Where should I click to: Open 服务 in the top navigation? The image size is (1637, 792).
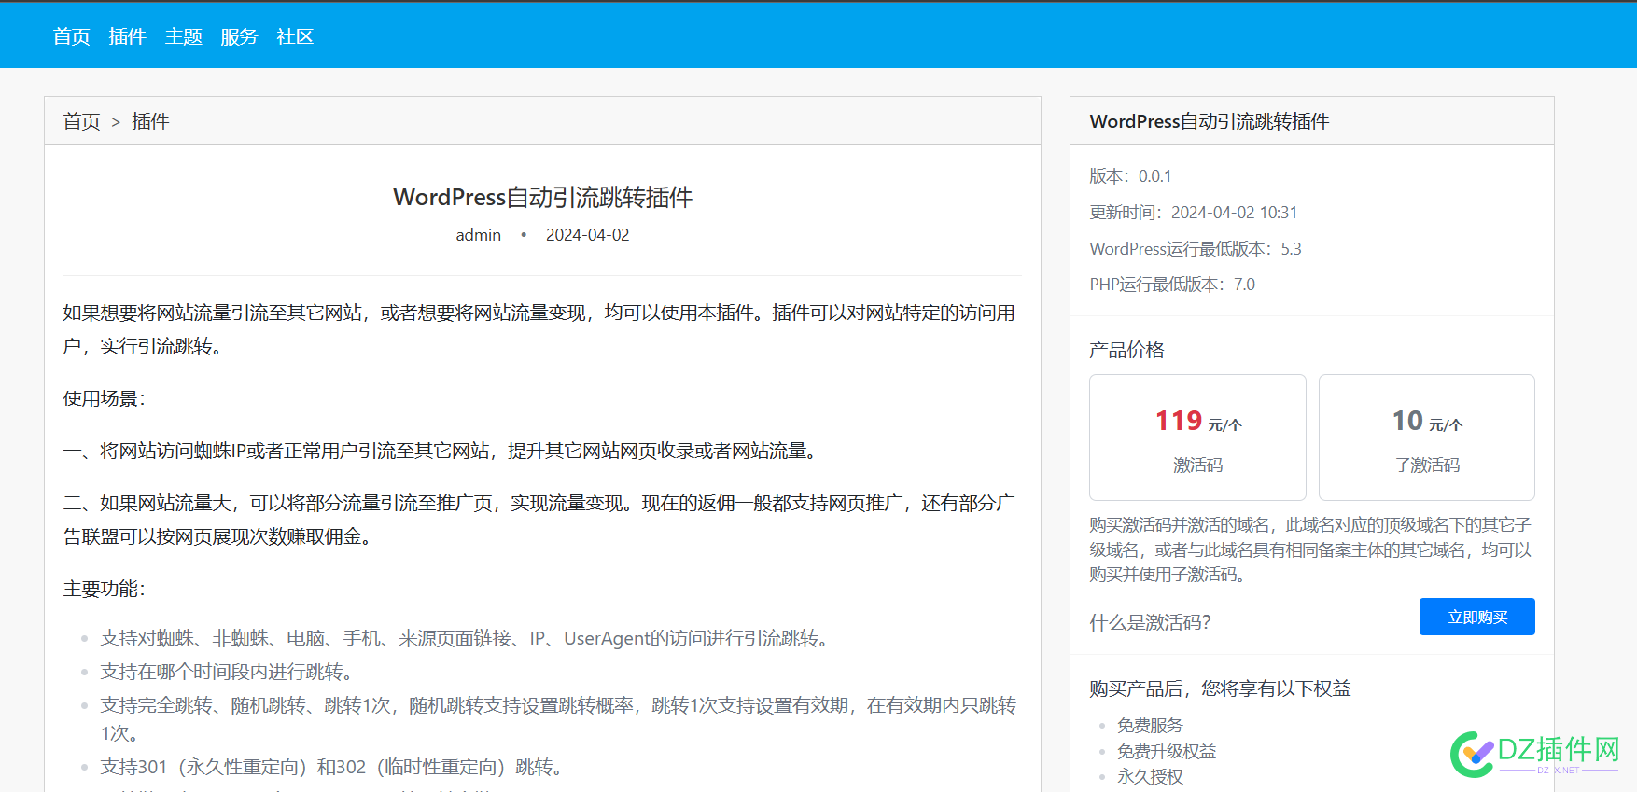pyautogui.click(x=239, y=36)
